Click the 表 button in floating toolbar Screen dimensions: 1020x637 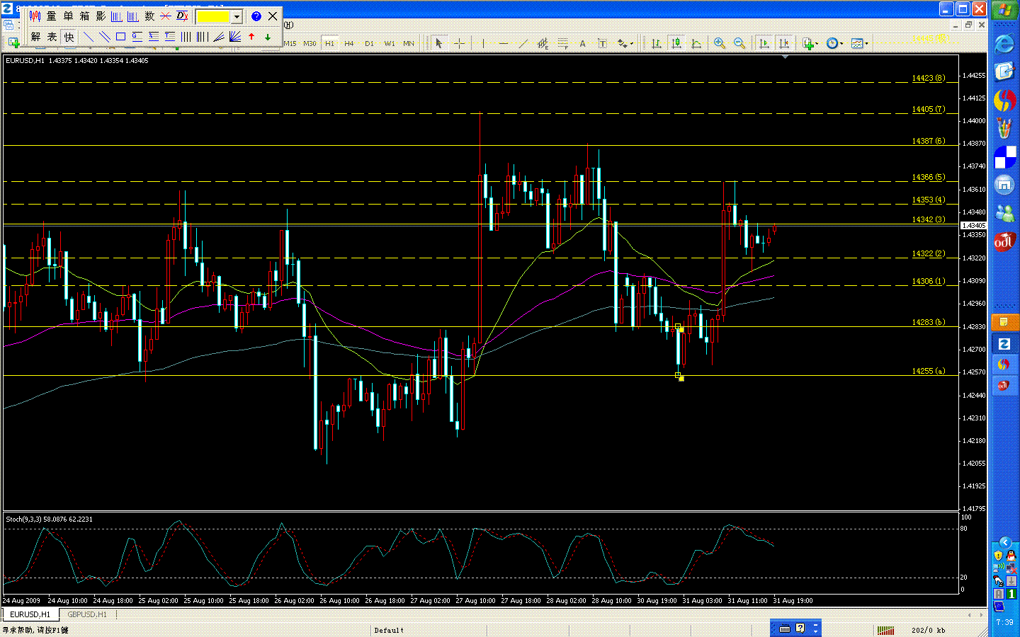pyautogui.click(x=52, y=37)
